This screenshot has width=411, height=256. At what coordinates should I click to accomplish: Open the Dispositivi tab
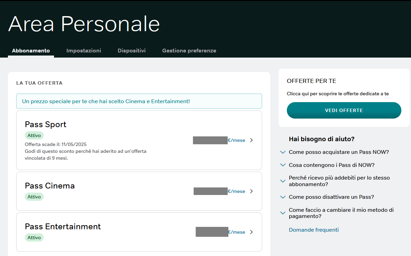coord(132,51)
